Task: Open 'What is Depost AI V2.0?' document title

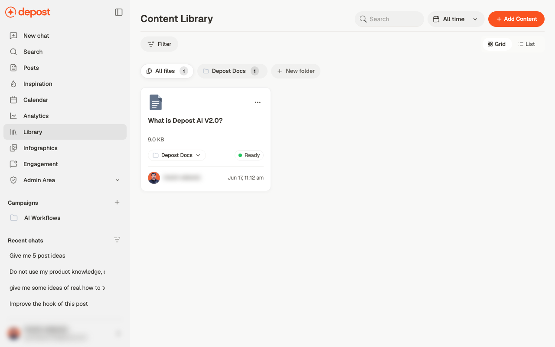Action: point(185,121)
